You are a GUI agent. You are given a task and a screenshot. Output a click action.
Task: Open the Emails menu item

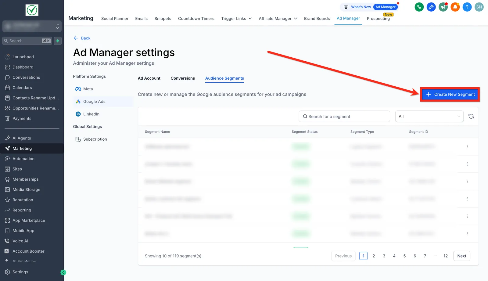142,19
